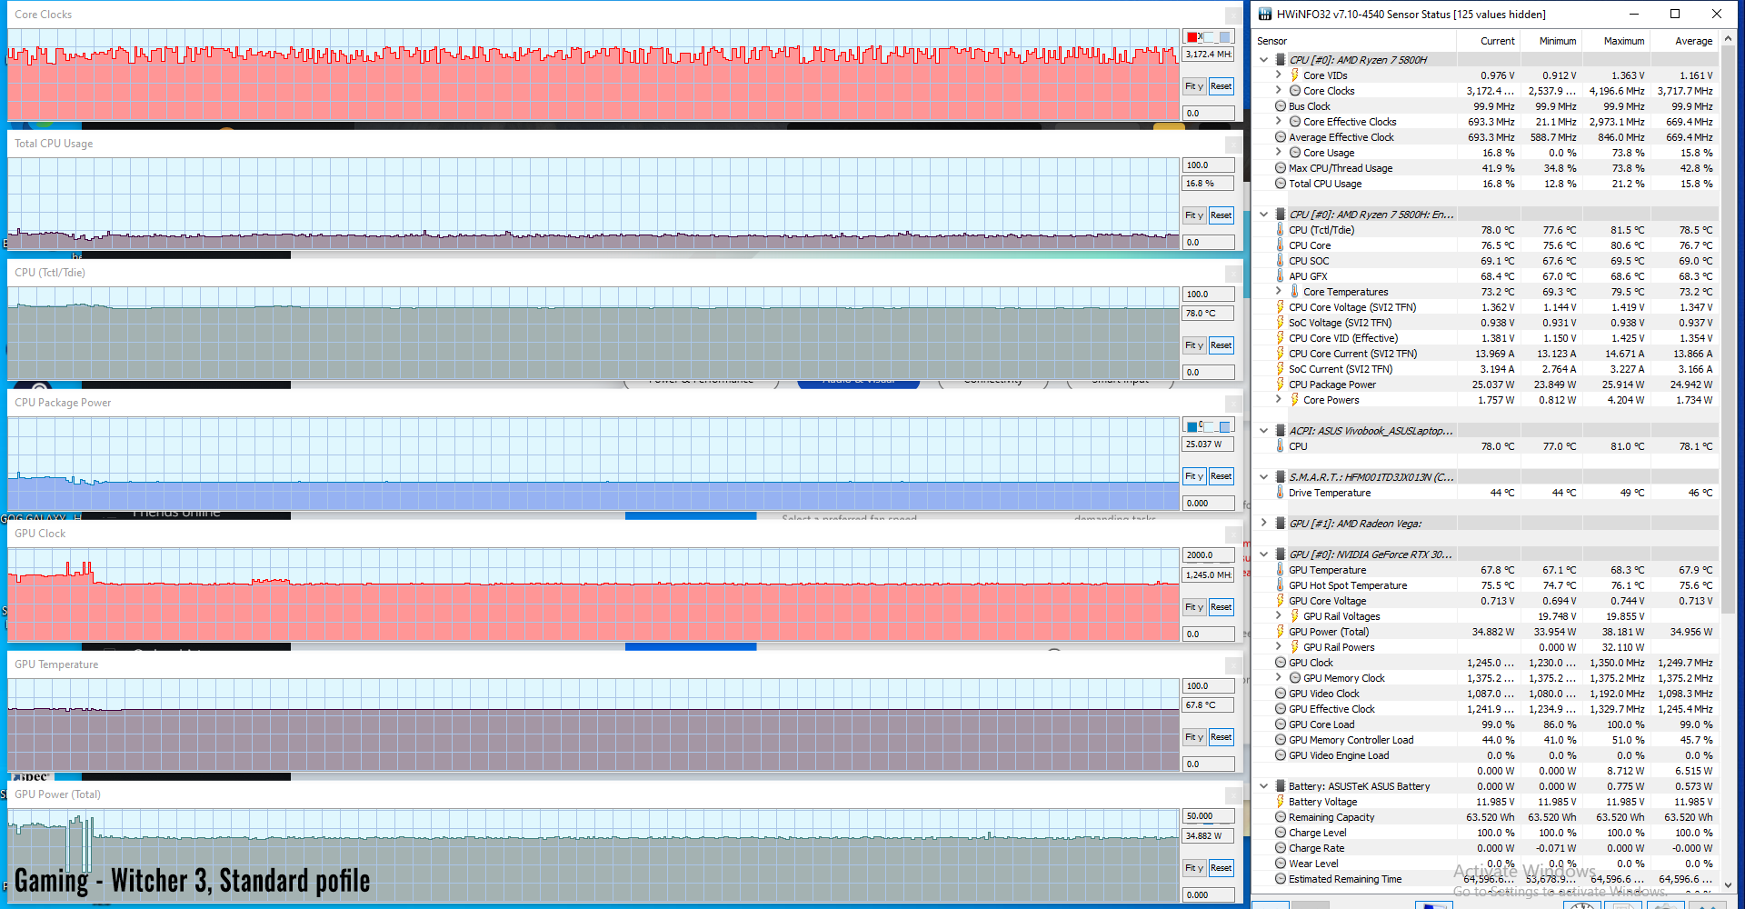Toggle Fit y in the GPU Temperature graph

[1193, 737]
